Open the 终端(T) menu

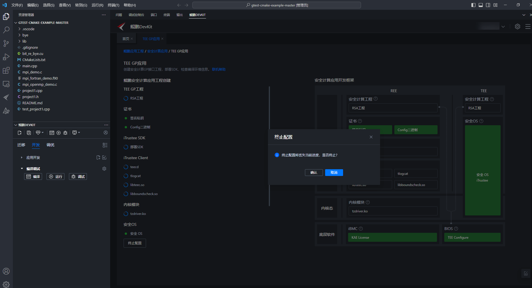click(x=114, y=5)
